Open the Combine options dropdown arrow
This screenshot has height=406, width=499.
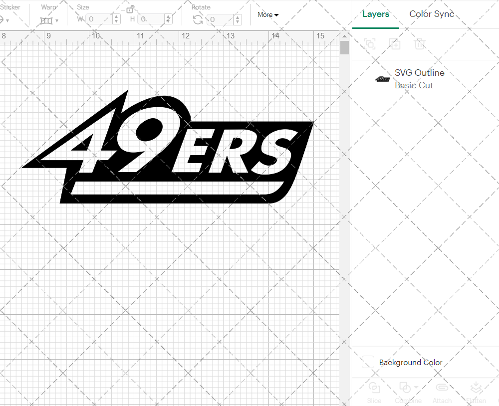[x=416, y=387]
